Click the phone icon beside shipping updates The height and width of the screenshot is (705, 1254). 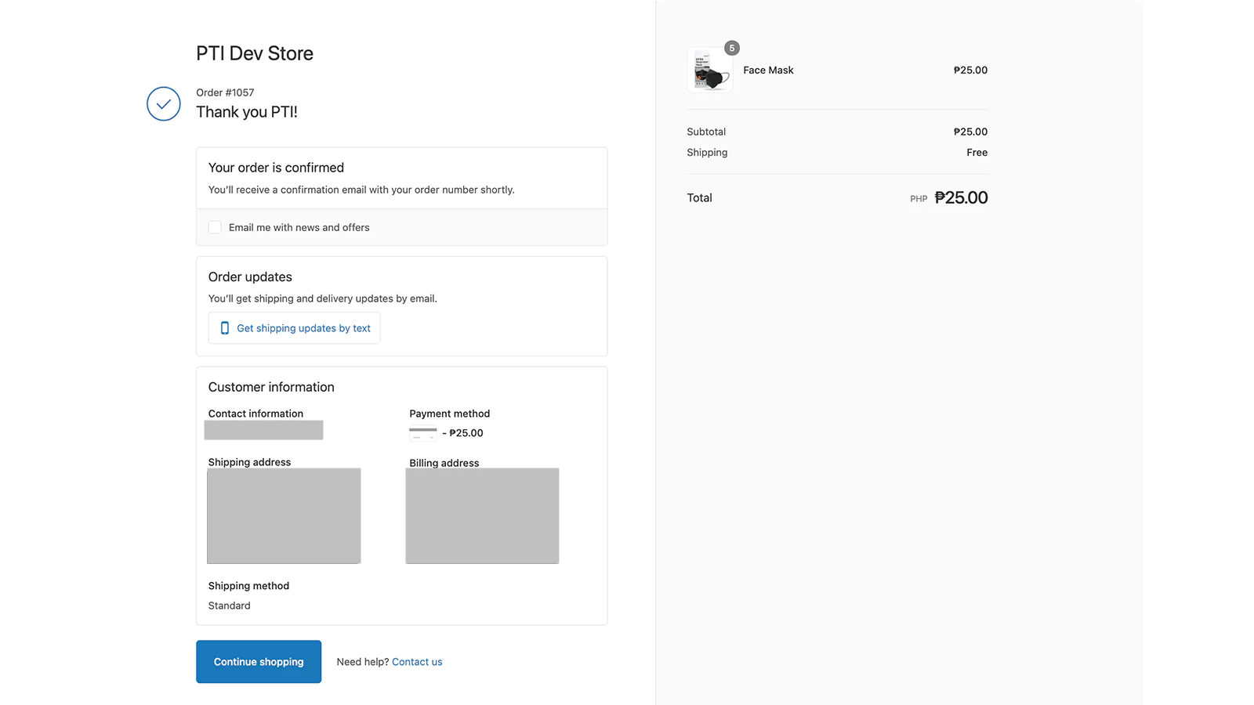(x=225, y=328)
